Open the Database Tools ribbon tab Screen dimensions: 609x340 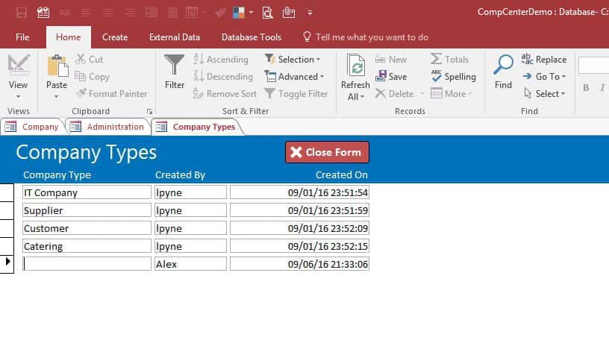pos(252,37)
